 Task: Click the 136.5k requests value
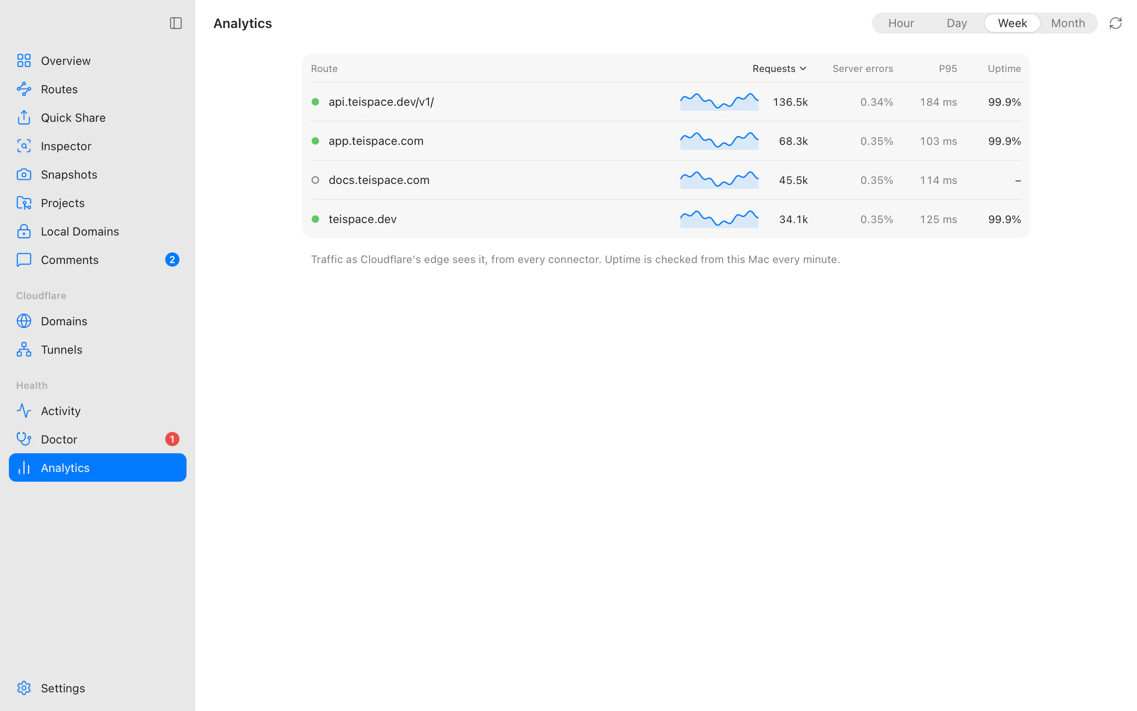[790, 102]
